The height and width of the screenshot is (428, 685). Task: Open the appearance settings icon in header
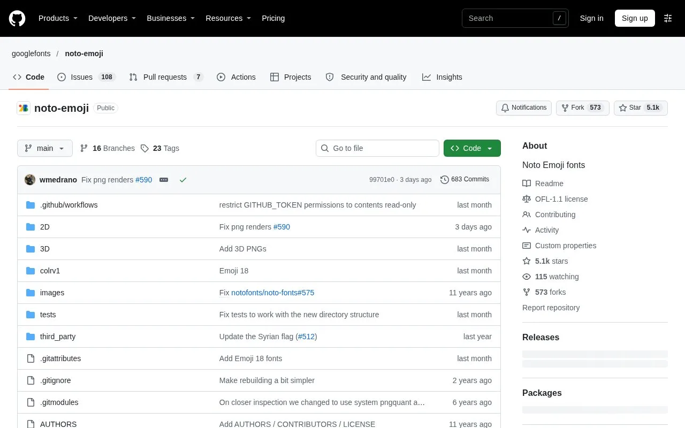tap(668, 18)
